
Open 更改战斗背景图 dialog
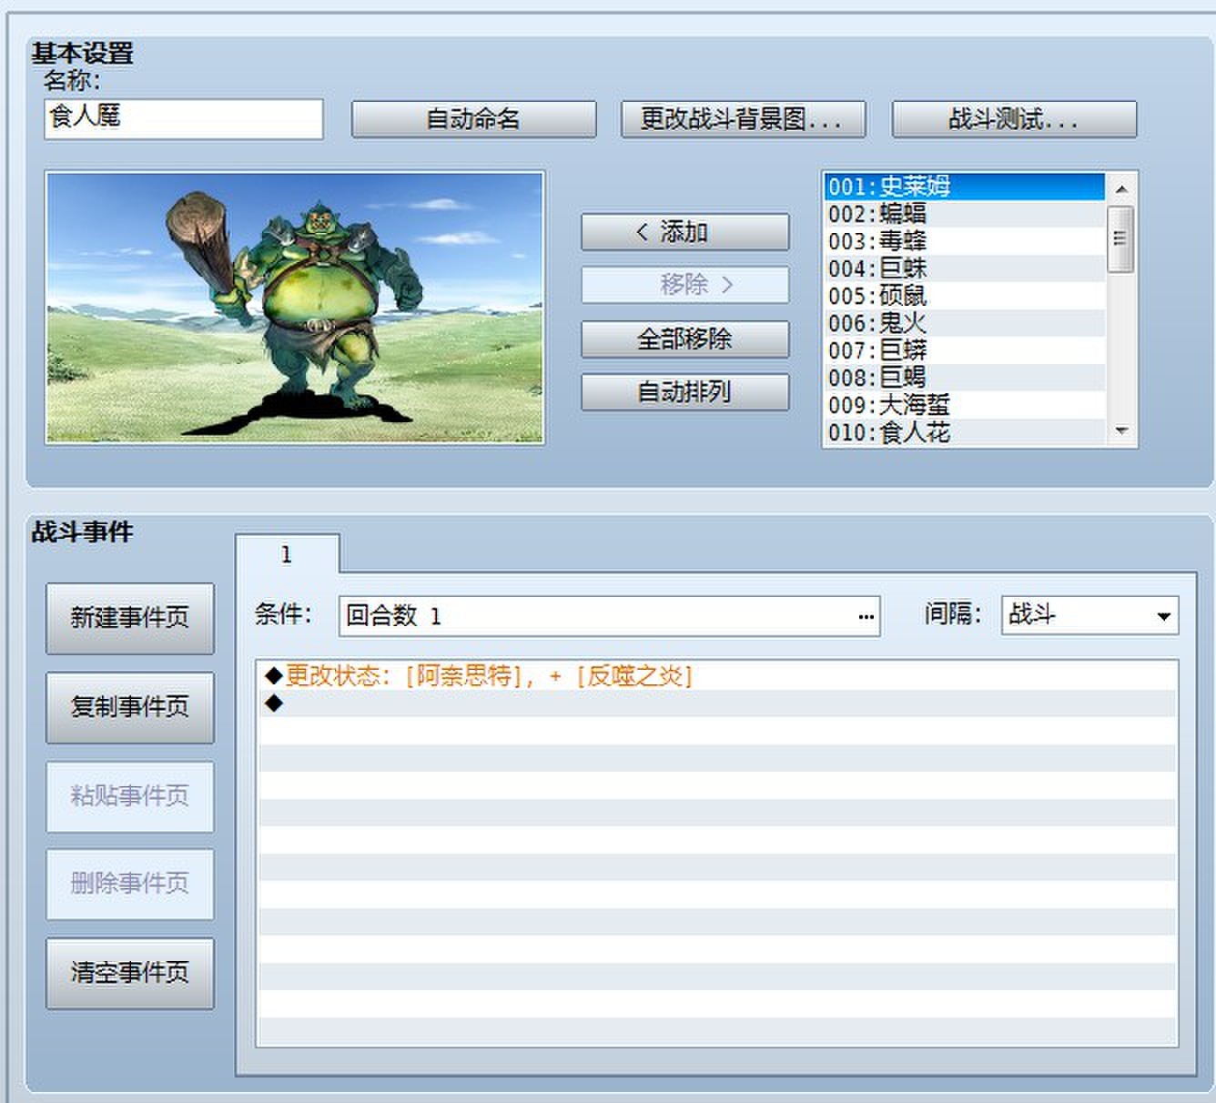(x=743, y=119)
